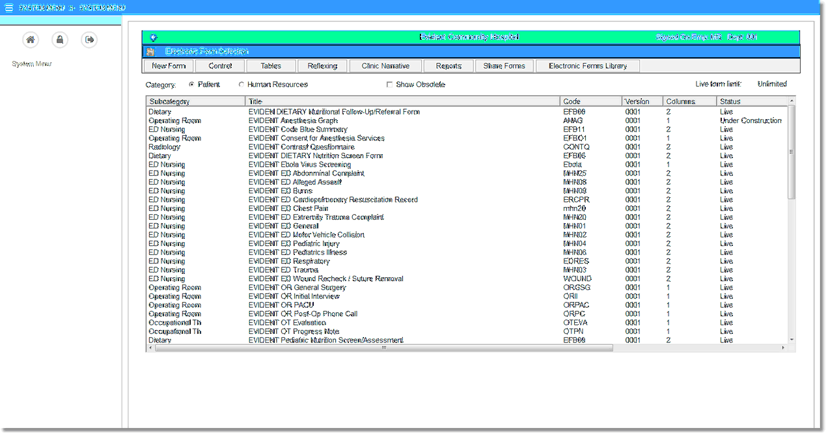826x434 pixels.
Task: Select EVIDENT ED Pediatrics Illness
Action: tap(467, 252)
